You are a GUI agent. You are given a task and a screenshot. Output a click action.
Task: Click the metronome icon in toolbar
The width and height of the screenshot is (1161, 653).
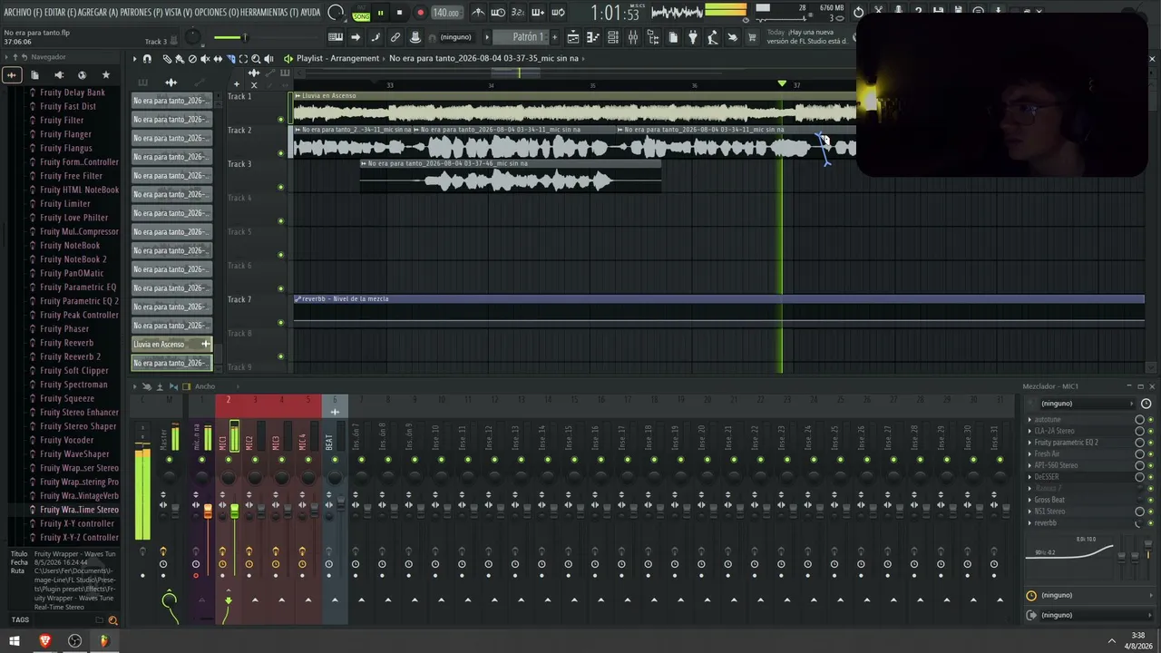478,13
